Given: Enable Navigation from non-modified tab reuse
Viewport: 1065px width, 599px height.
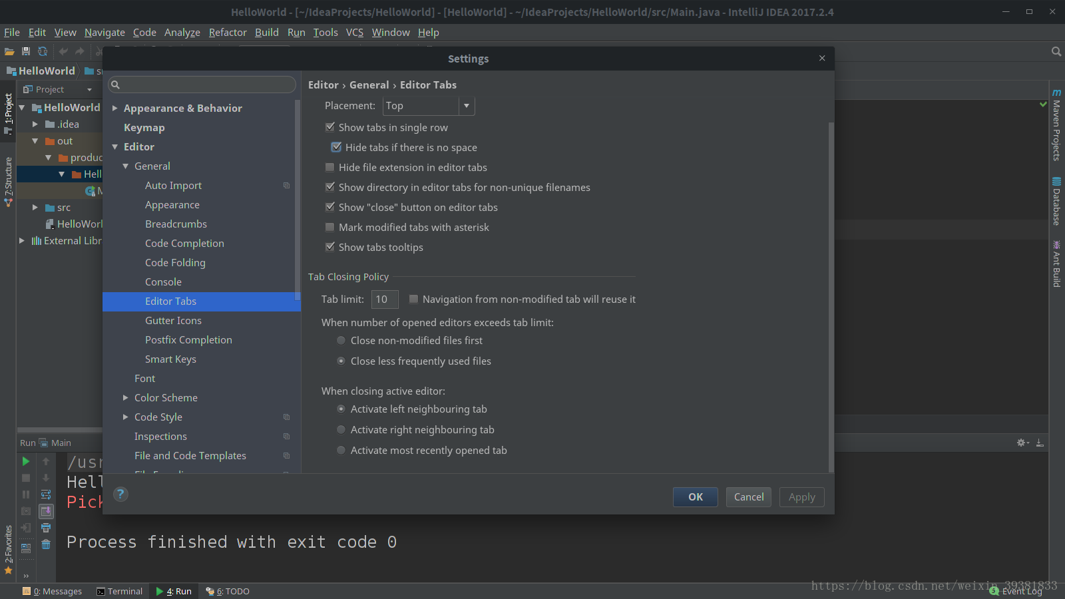Looking at the screenshot, I should point(414,299).
